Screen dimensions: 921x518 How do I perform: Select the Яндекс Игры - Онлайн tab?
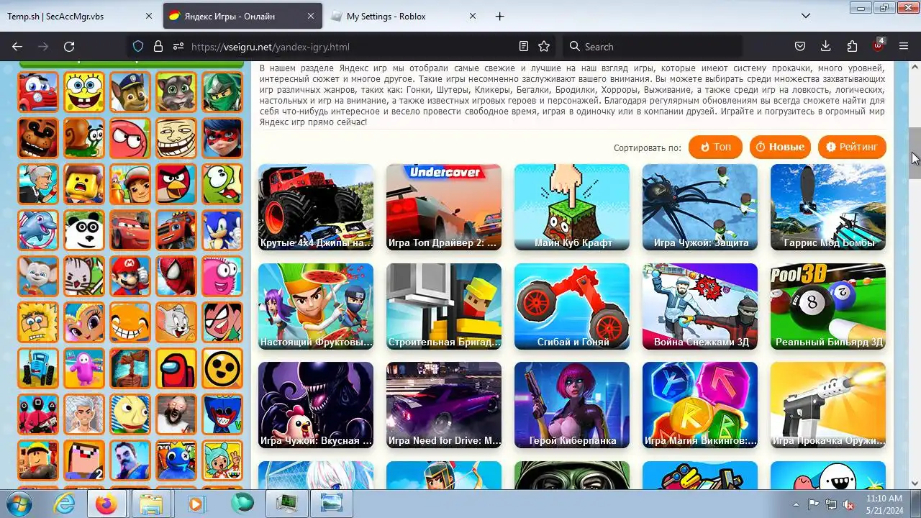click(242, 16)
